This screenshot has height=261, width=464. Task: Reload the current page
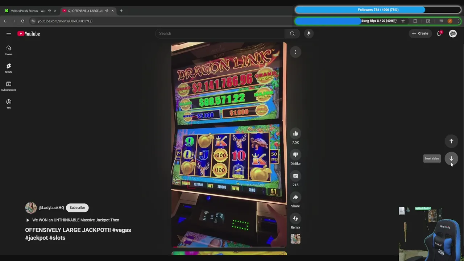[x=22, y=21]
